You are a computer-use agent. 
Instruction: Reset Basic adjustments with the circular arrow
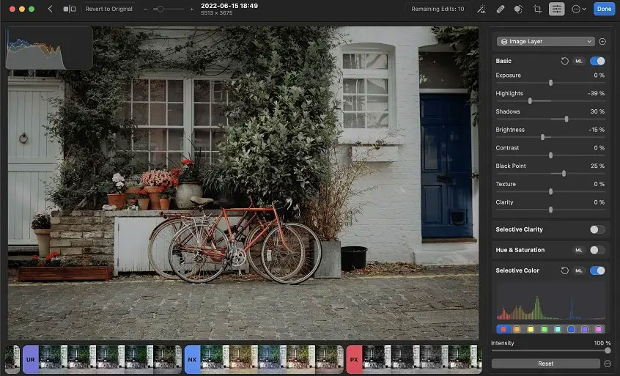[x=564, y=61]
